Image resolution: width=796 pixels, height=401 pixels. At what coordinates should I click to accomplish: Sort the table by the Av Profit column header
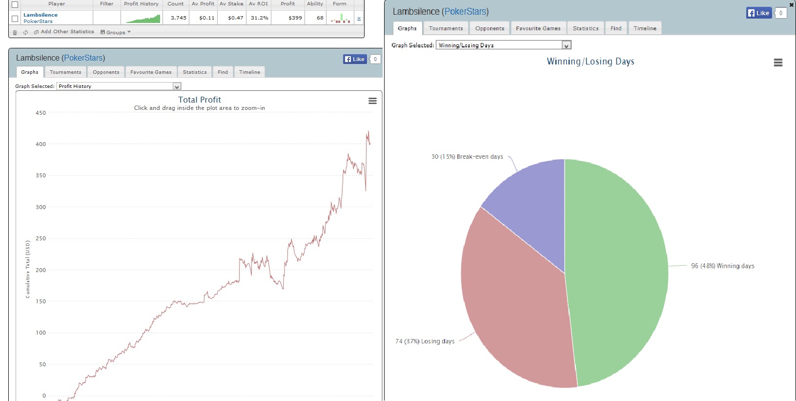(x=203, y=4)
